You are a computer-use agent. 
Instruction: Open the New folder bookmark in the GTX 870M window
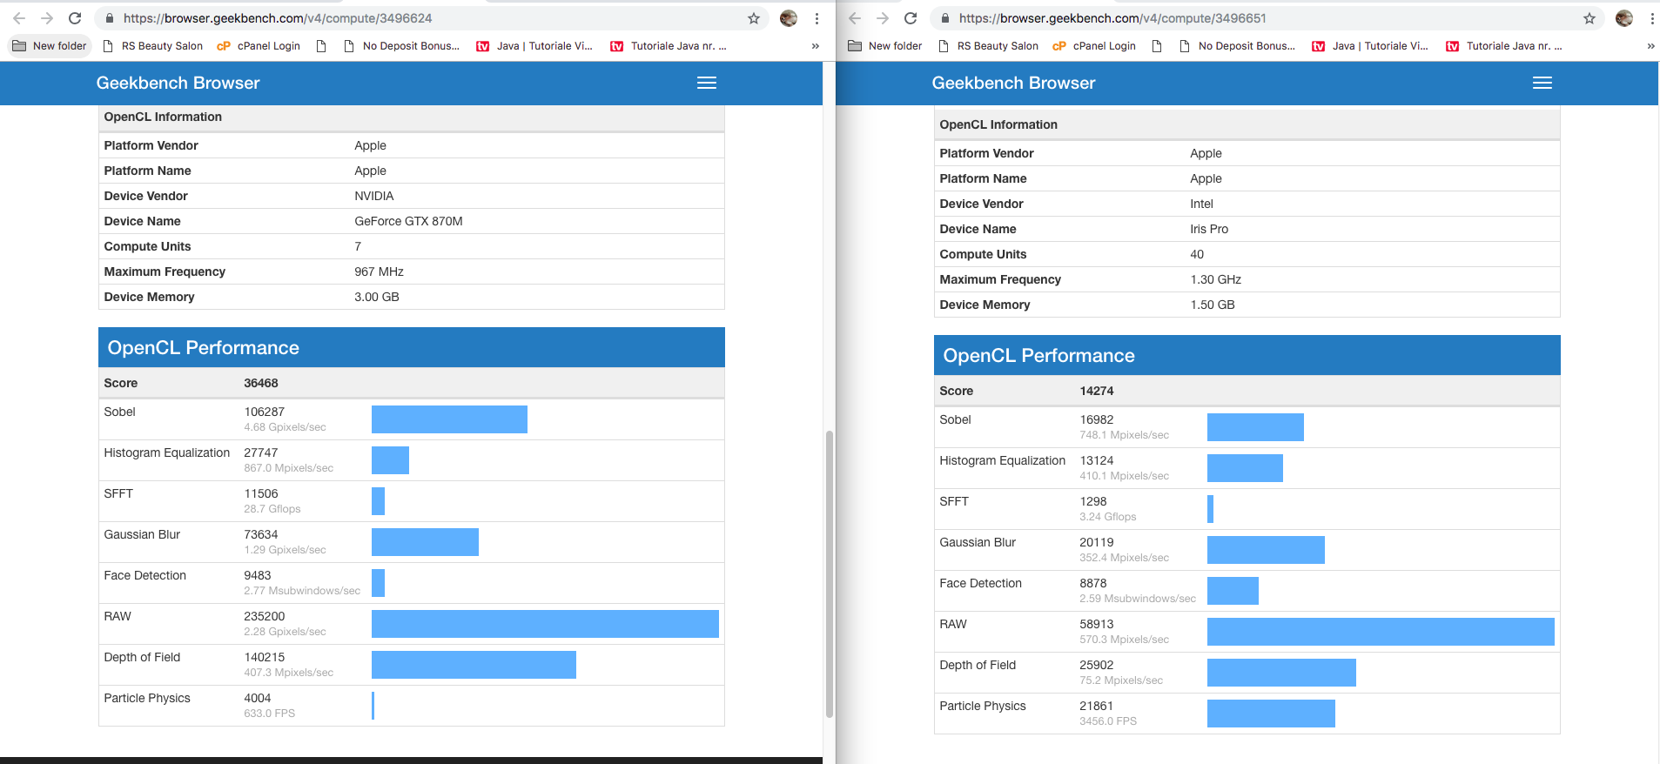[50, 46]
